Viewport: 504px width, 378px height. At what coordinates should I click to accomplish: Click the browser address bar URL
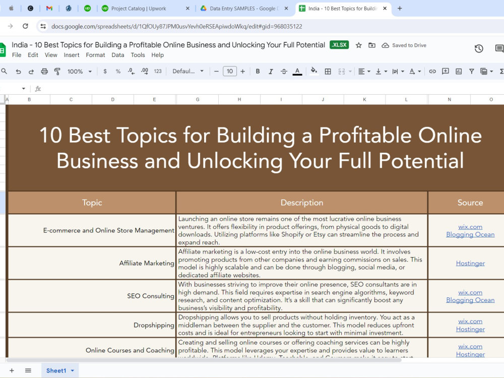click(x=176, y=26)
